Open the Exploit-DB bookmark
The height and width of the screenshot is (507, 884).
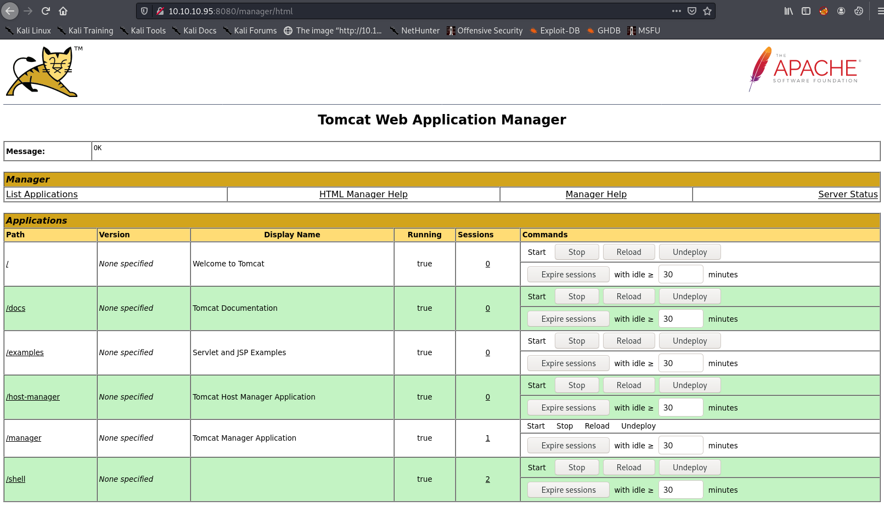554,31
